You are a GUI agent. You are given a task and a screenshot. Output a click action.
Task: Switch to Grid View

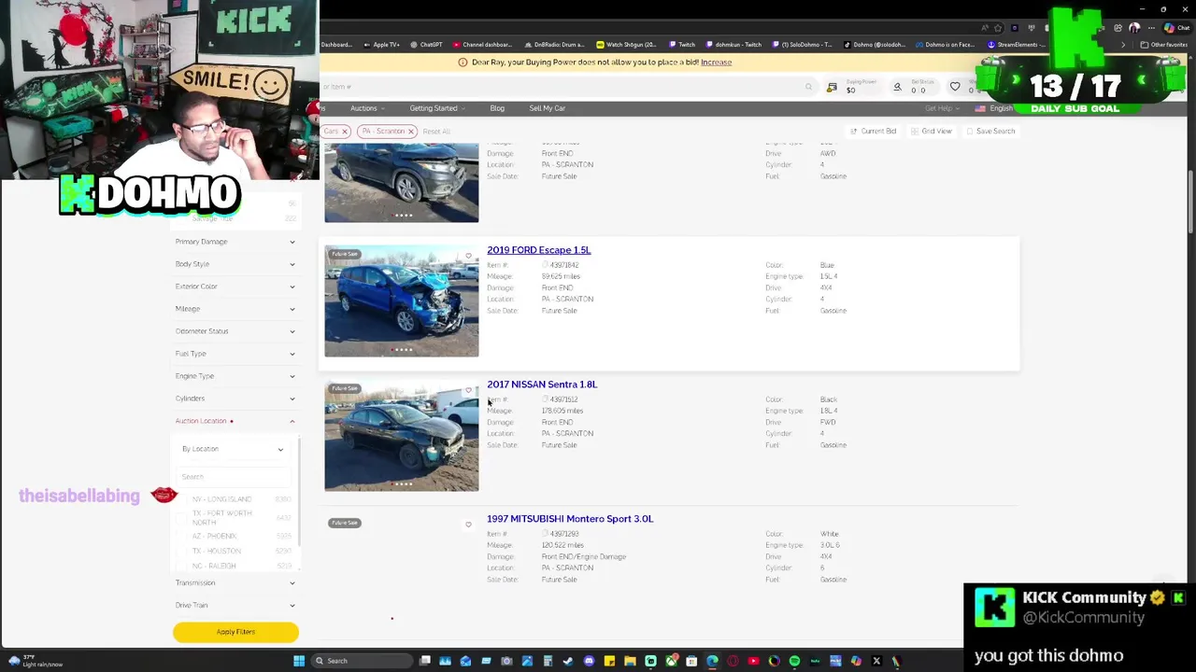(x=931, y=132)
